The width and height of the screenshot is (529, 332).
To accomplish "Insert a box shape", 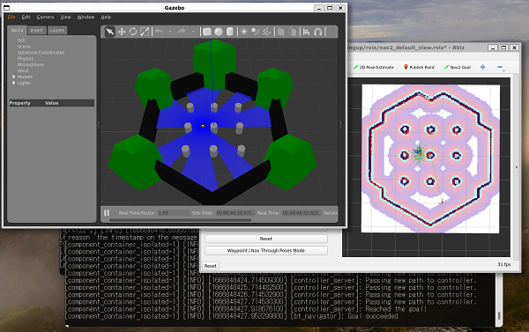I will [x=207, y=32].
